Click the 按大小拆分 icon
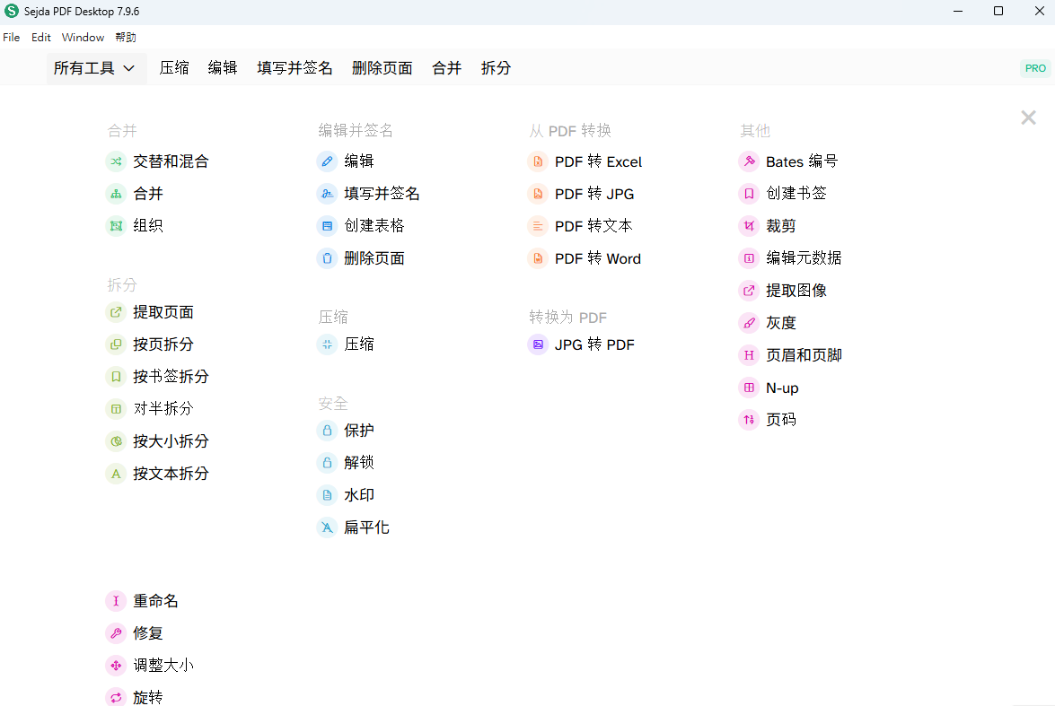This screenshot has height=706, width=1055. point(116,441)
